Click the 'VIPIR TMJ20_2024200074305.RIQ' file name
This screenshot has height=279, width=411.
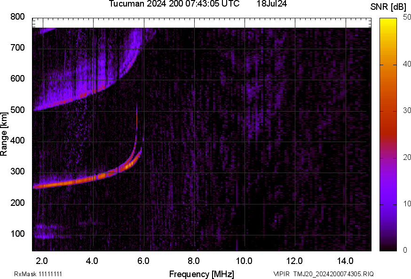pos(324,274)
